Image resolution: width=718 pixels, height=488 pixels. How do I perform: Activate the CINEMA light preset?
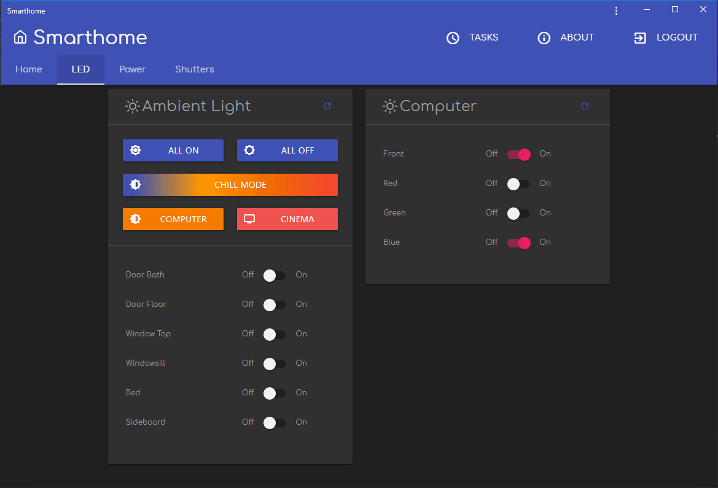coord(287,219)
